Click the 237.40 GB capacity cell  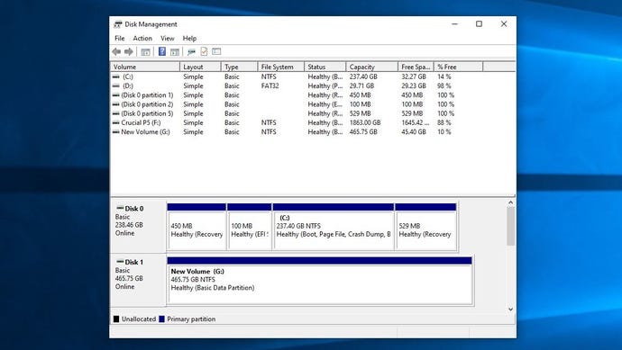(363, 76)
